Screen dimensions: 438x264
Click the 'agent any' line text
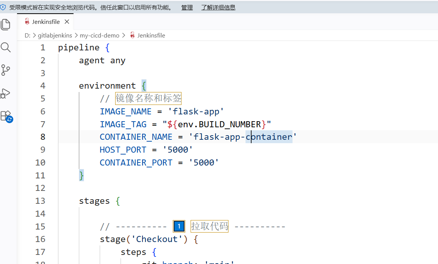[x=102, y=60]
